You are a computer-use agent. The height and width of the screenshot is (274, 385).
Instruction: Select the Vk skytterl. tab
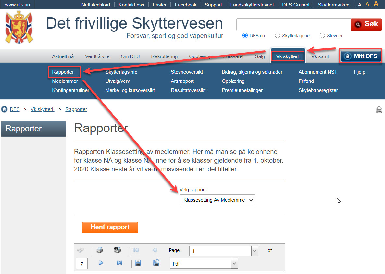click(x=288, y=56)
